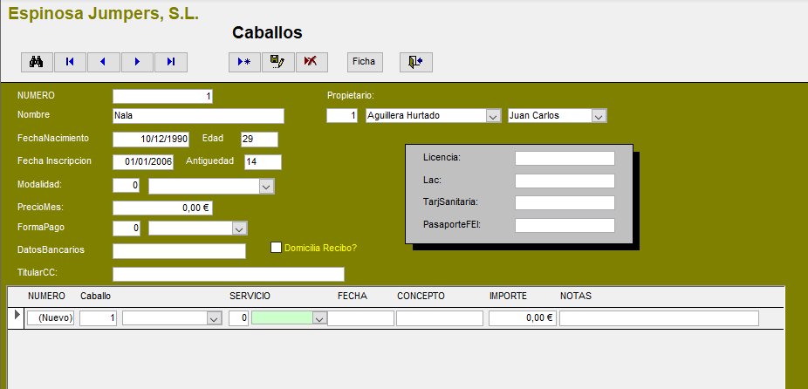Go to the next record
Image resolution: width=808 pixels, height=389 pixels.
pyautogui.click(x=137, y=62)
